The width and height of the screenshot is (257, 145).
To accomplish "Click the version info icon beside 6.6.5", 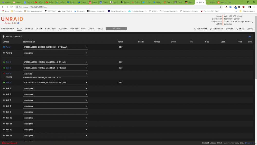I will pyautogui.click(x=18, y=23).
